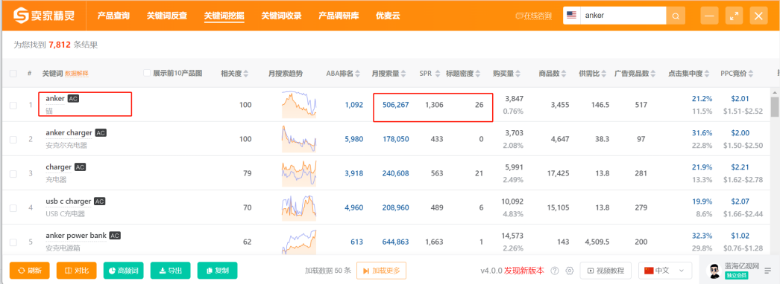Click the 数据解释 link in header

click(x=77, y=74)
